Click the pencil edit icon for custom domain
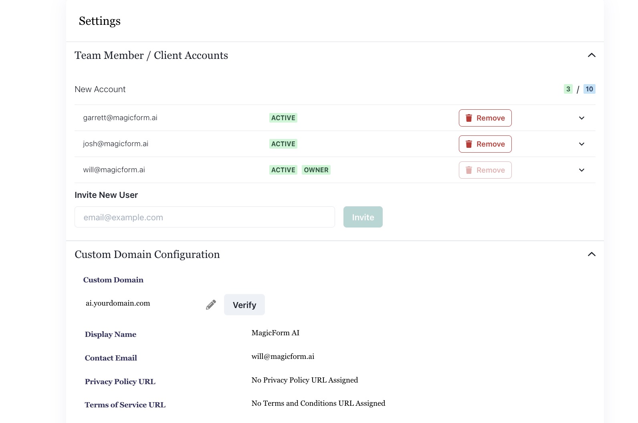638x423 pixels. point(211,305)
